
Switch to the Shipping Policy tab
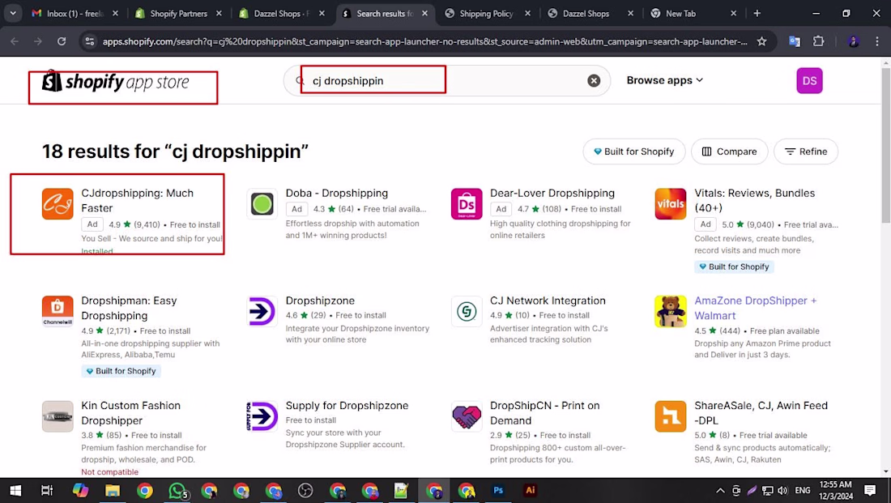[488, 13]
